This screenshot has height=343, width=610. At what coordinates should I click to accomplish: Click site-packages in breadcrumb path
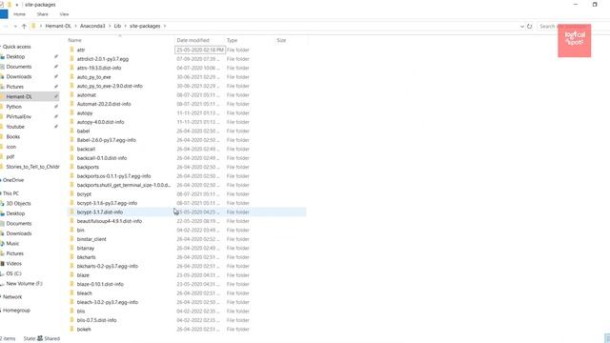145,26
